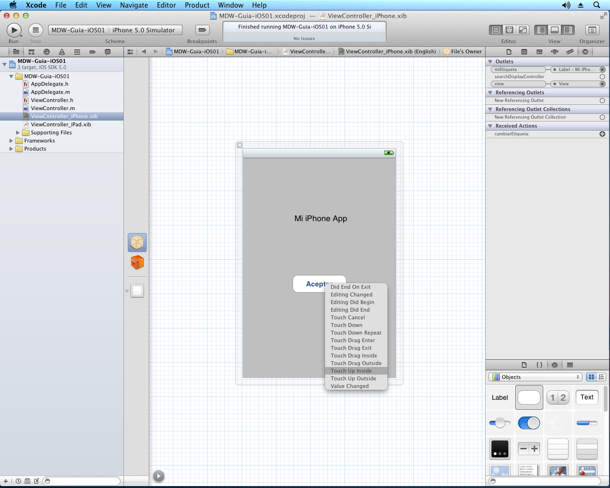Open the Connections inspector
This screenshot has width=610, height=488.
tap(585, 51)
